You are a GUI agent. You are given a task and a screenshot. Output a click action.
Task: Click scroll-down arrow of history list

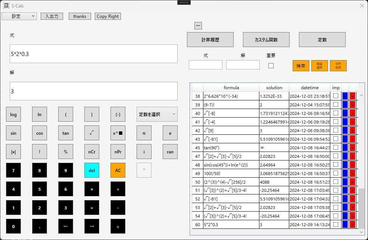[x=361, y=232]
